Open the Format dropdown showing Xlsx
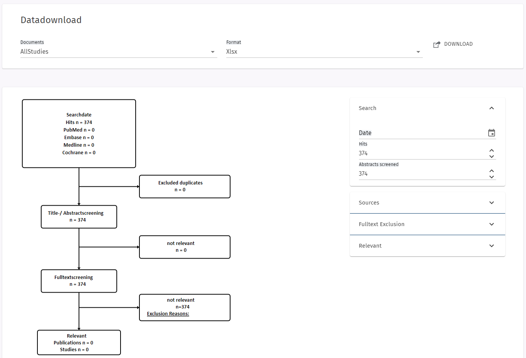526x358 pixels. pos(323,52)
